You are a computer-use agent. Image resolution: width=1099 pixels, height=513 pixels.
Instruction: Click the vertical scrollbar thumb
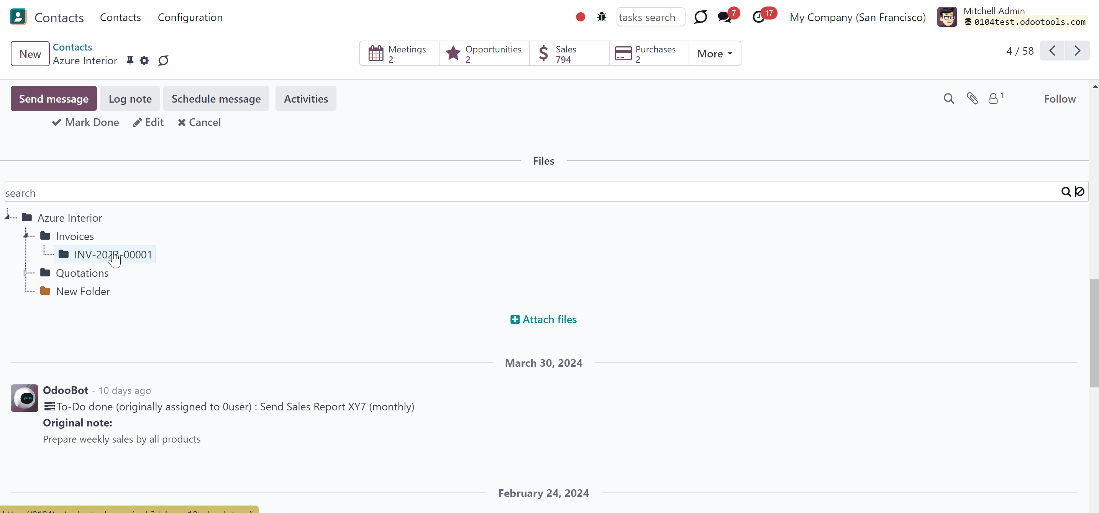1094,333
